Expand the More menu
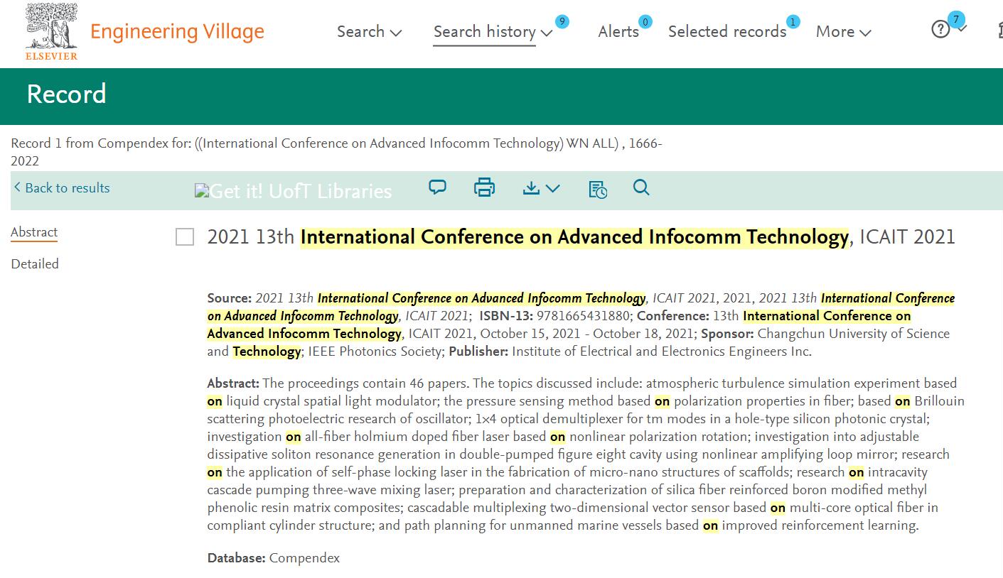Viewport: 1003px width, 578px height. [x=843, y=32]
